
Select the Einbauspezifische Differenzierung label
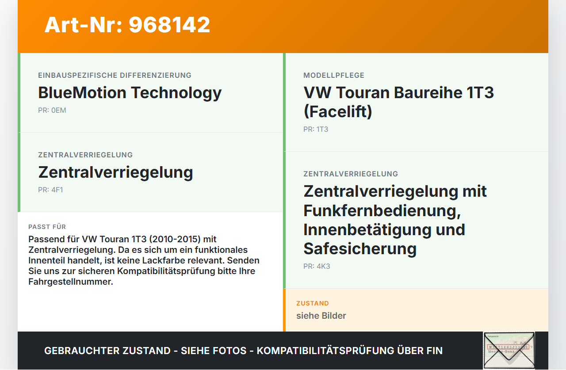(115, 75)
